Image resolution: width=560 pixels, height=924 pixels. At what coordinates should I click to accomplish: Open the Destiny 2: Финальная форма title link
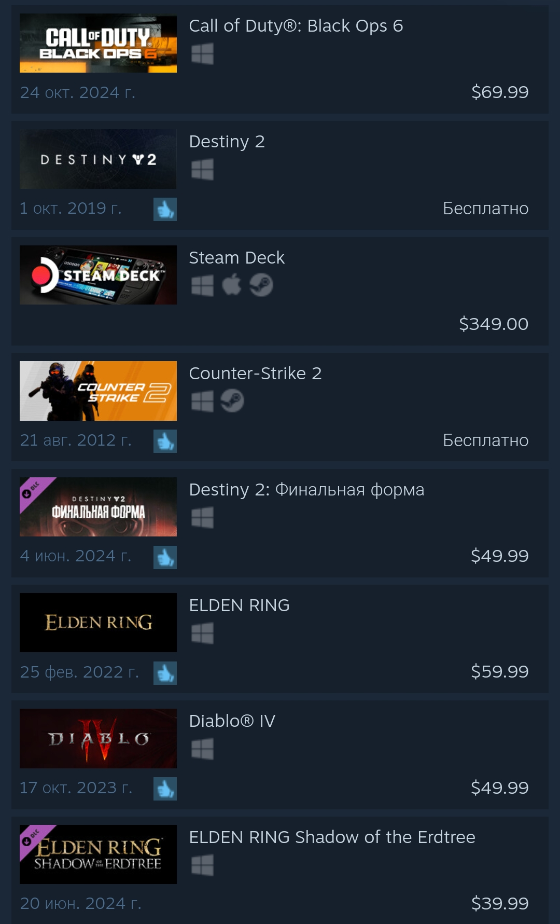pyautogui.click(x=306, y=490)
